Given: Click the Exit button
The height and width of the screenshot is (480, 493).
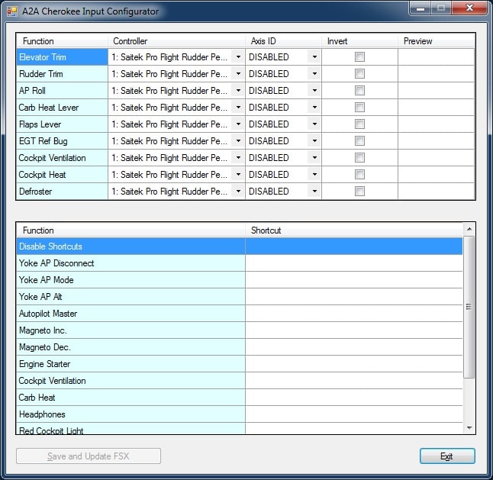Looking at the screenshot, I should [x=447, y=456].
